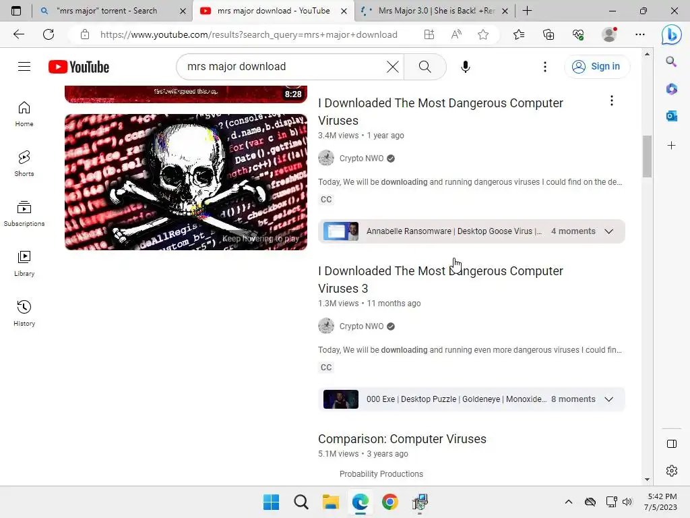690x518 pixels.
Task: Open the Edge profile avatar
Action: (609, 34)
